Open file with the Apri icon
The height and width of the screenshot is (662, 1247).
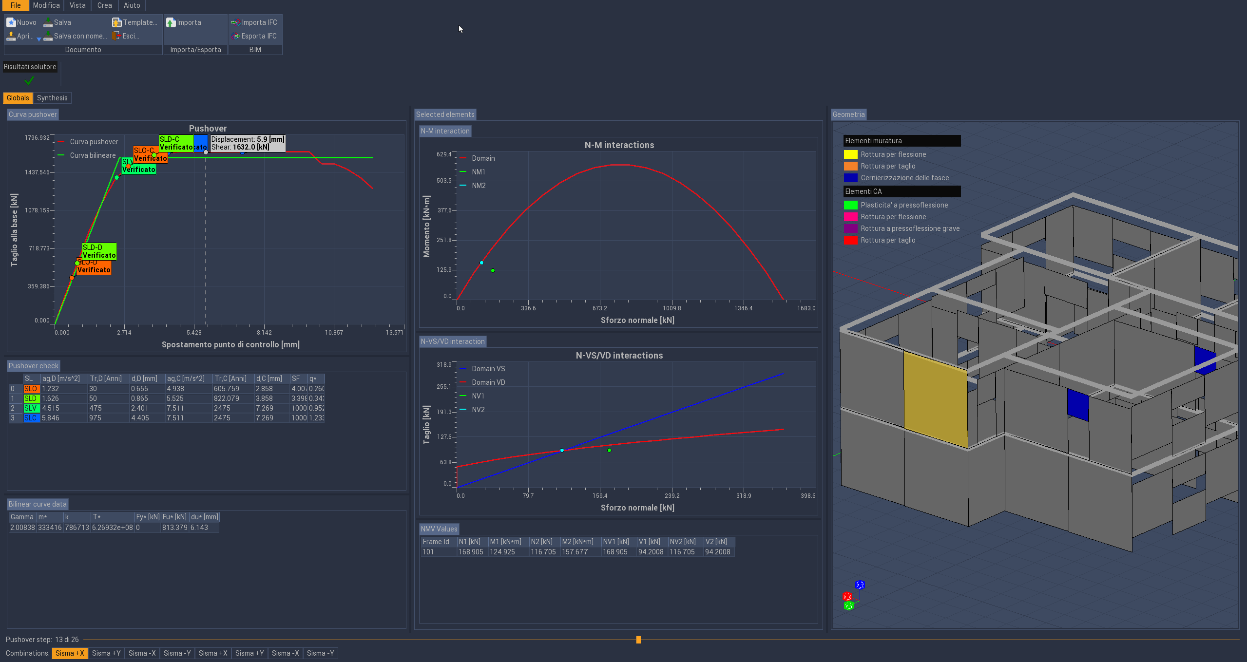tap(11, 36)
